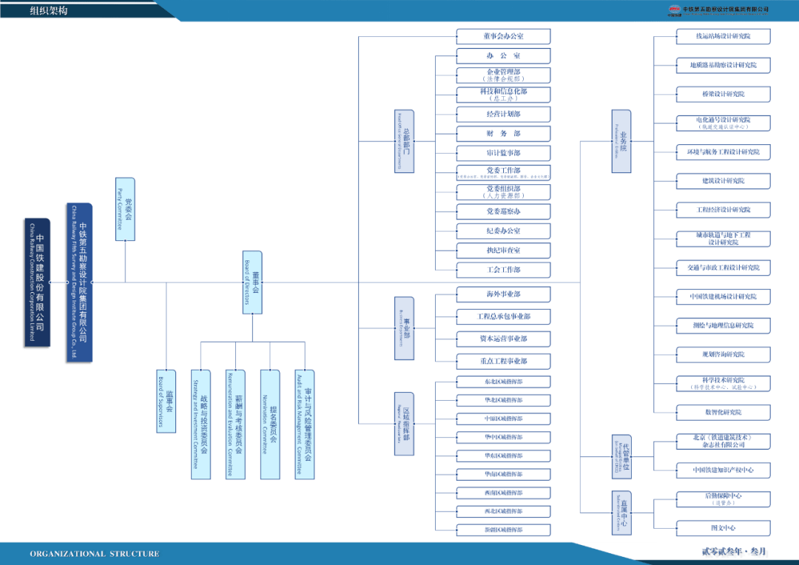Select the 党委组织部 (人力资源部) box
Screen dimensions: 799x565
(x=504, y=192)
